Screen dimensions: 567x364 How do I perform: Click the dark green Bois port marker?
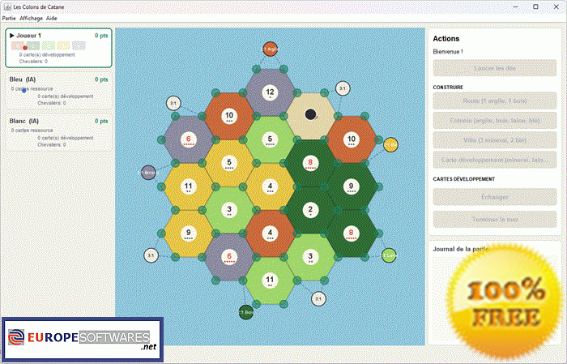tap(246, 312)
